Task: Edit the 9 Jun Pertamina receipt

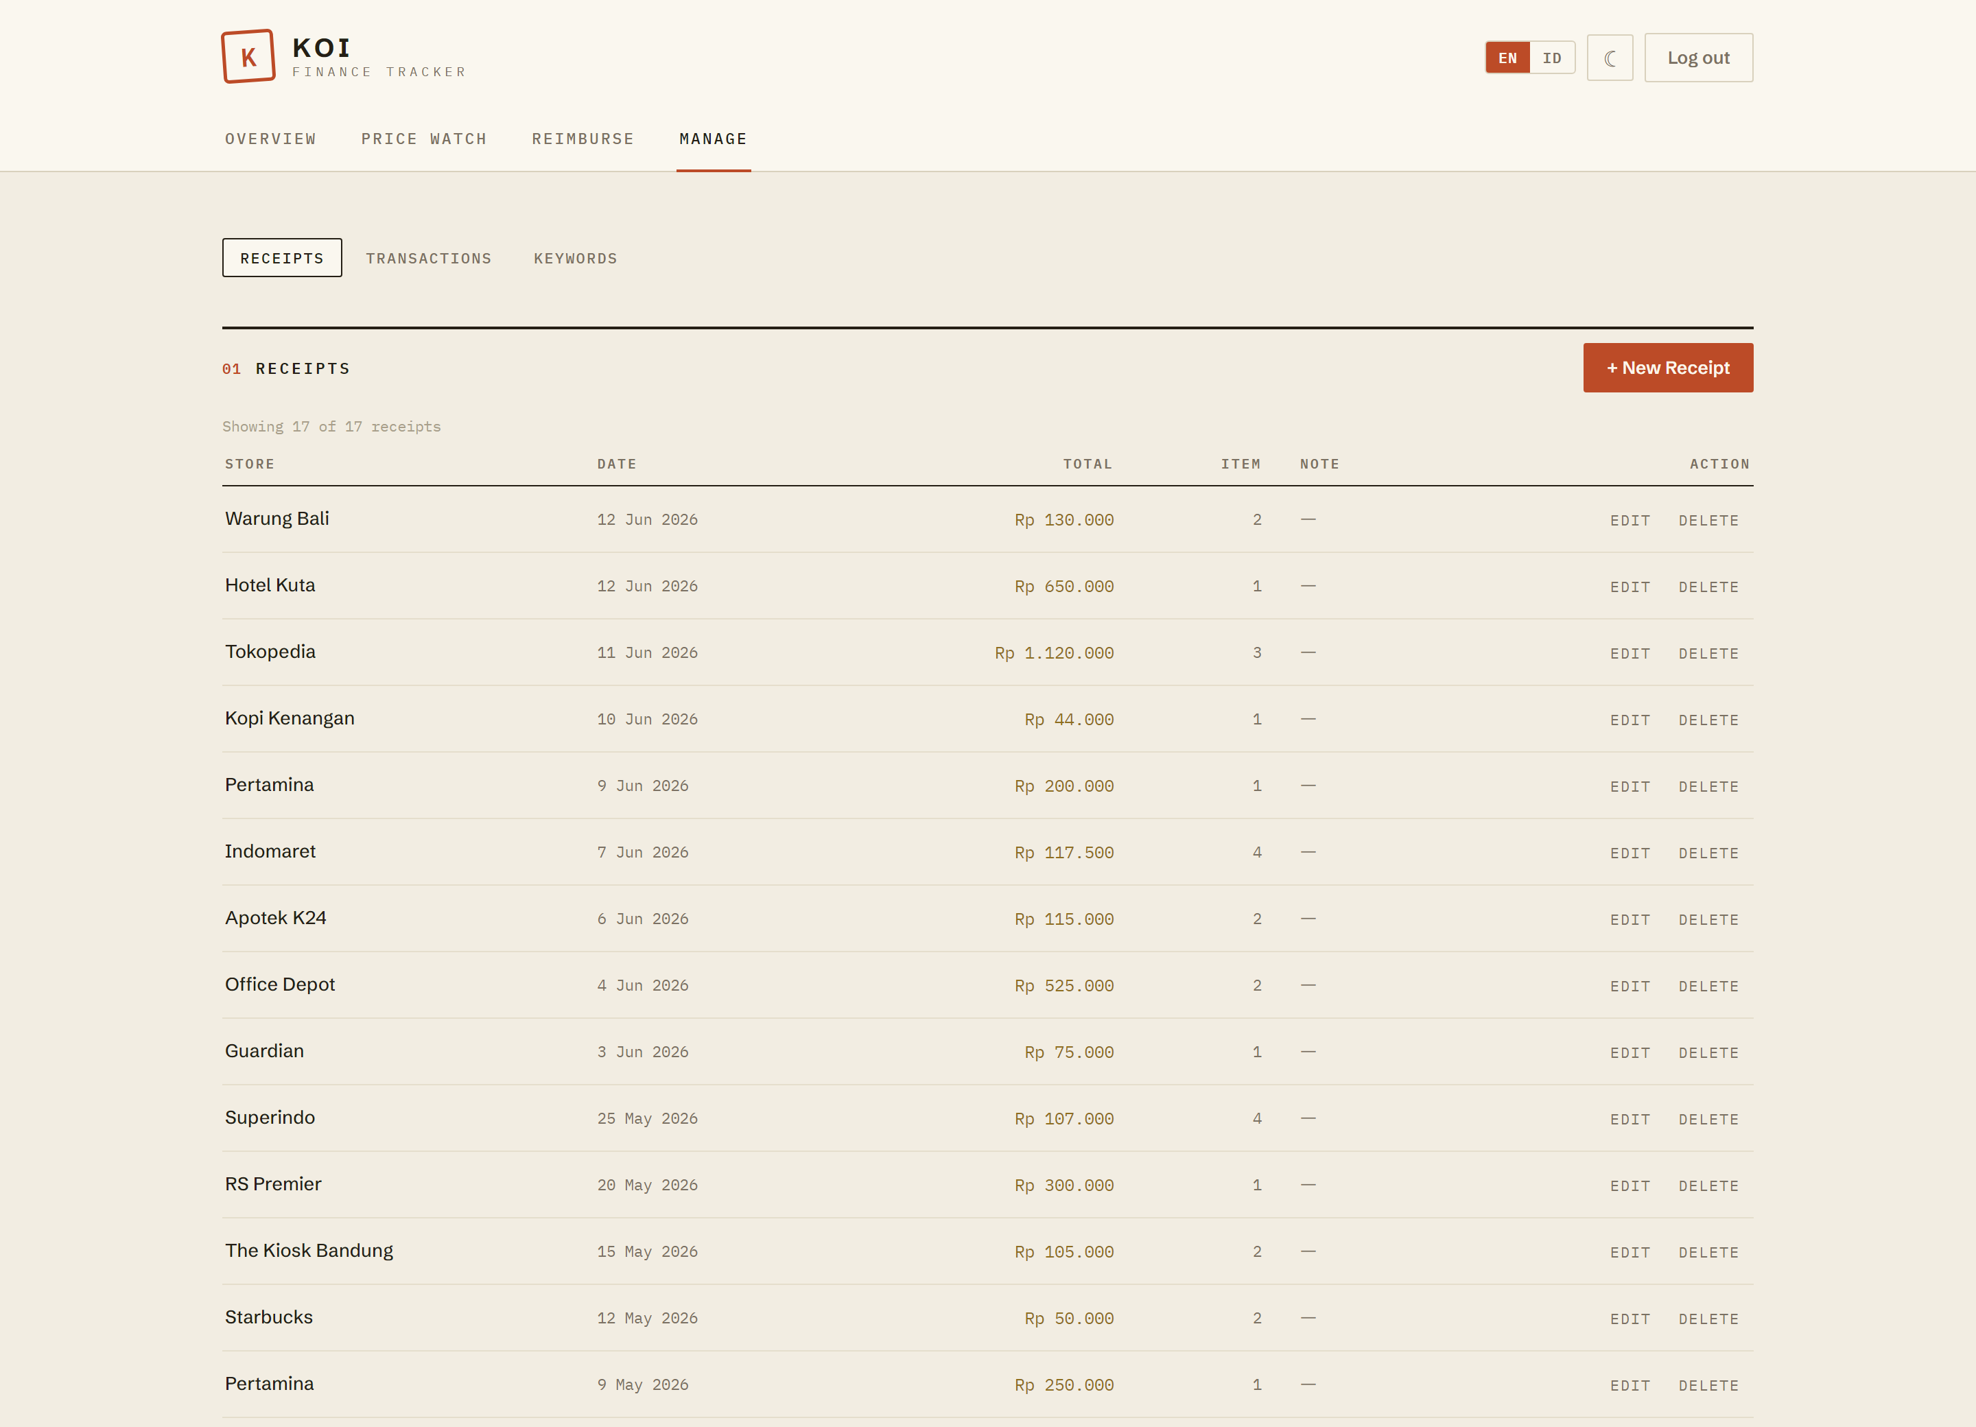Action: click(1630, 787)
